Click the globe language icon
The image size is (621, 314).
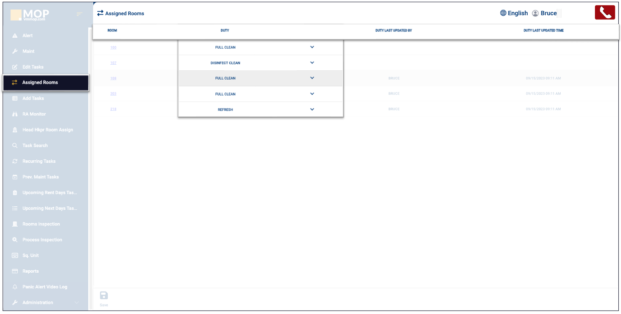503,13
